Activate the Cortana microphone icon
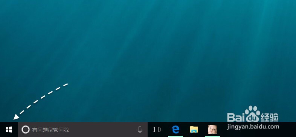 140,130
